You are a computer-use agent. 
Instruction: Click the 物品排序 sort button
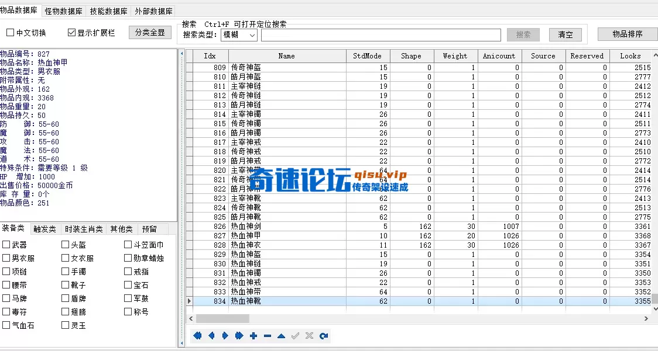tap(627, 33)
